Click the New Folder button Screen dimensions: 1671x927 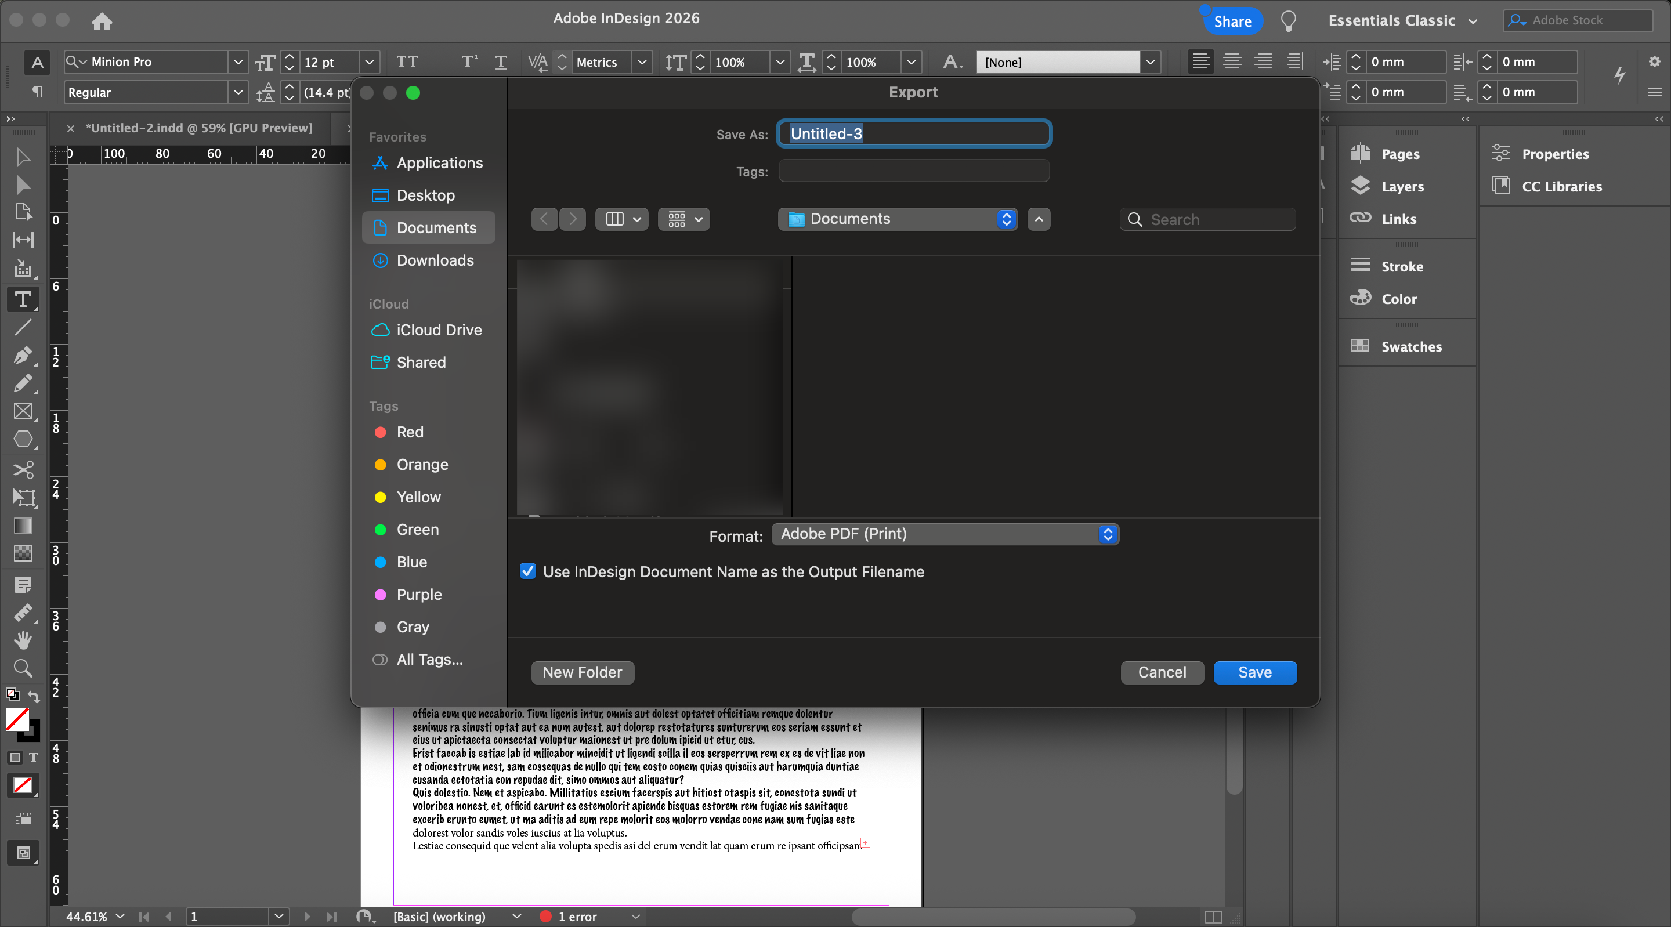(x=582, y=672)
